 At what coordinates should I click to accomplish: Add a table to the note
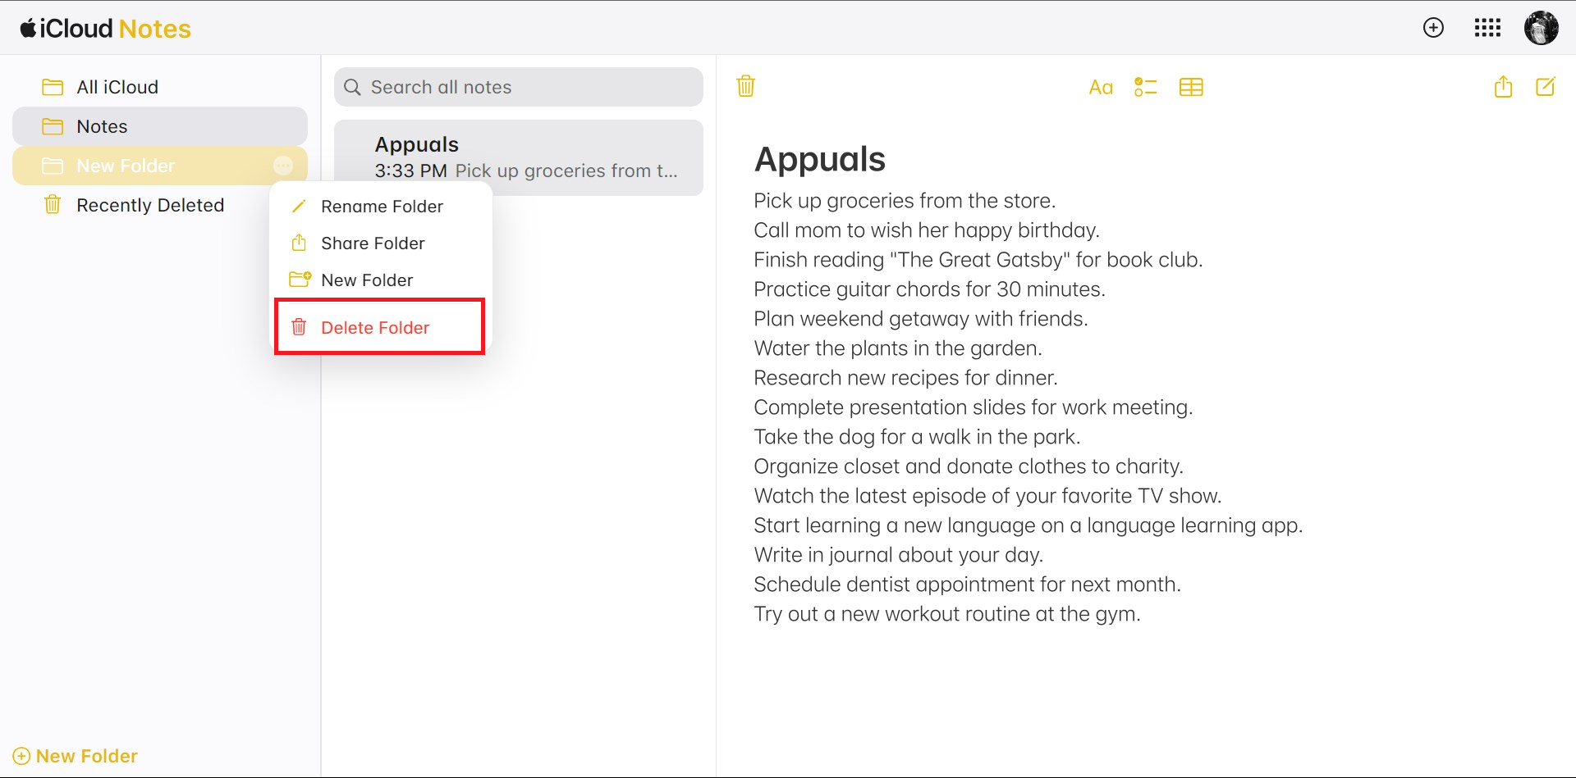(x=1190, y=87)
